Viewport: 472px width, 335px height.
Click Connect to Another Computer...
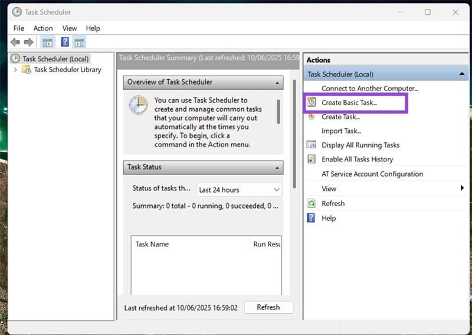click(370, 89)
